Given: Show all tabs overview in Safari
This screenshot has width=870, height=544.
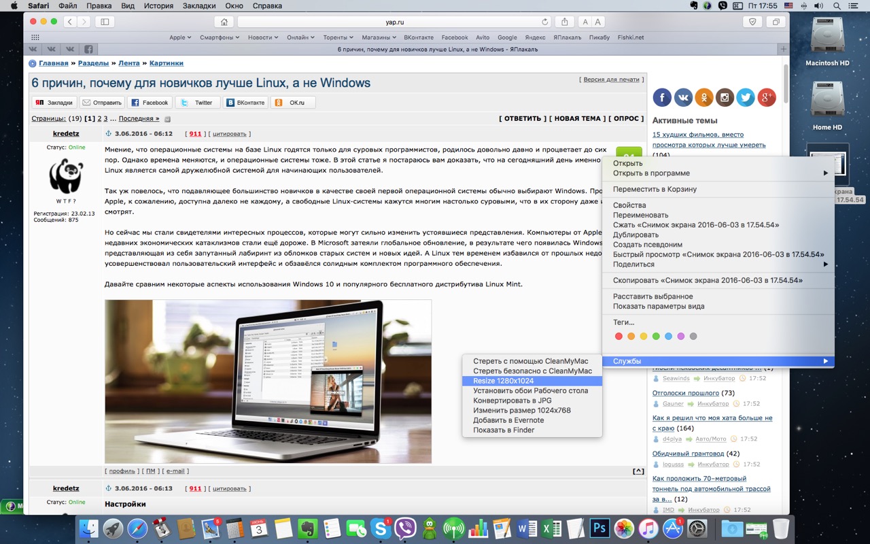Looking at the screenshot, I should point(775,22).
